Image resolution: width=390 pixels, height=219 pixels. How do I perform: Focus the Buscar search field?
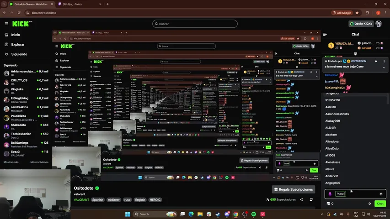[x=195, y=24]
